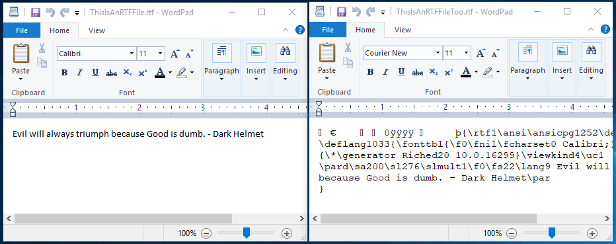This screenshot has height=244, width=616.
Task: Open font size dropdown in Courier New window
Action: pos(467,53)
